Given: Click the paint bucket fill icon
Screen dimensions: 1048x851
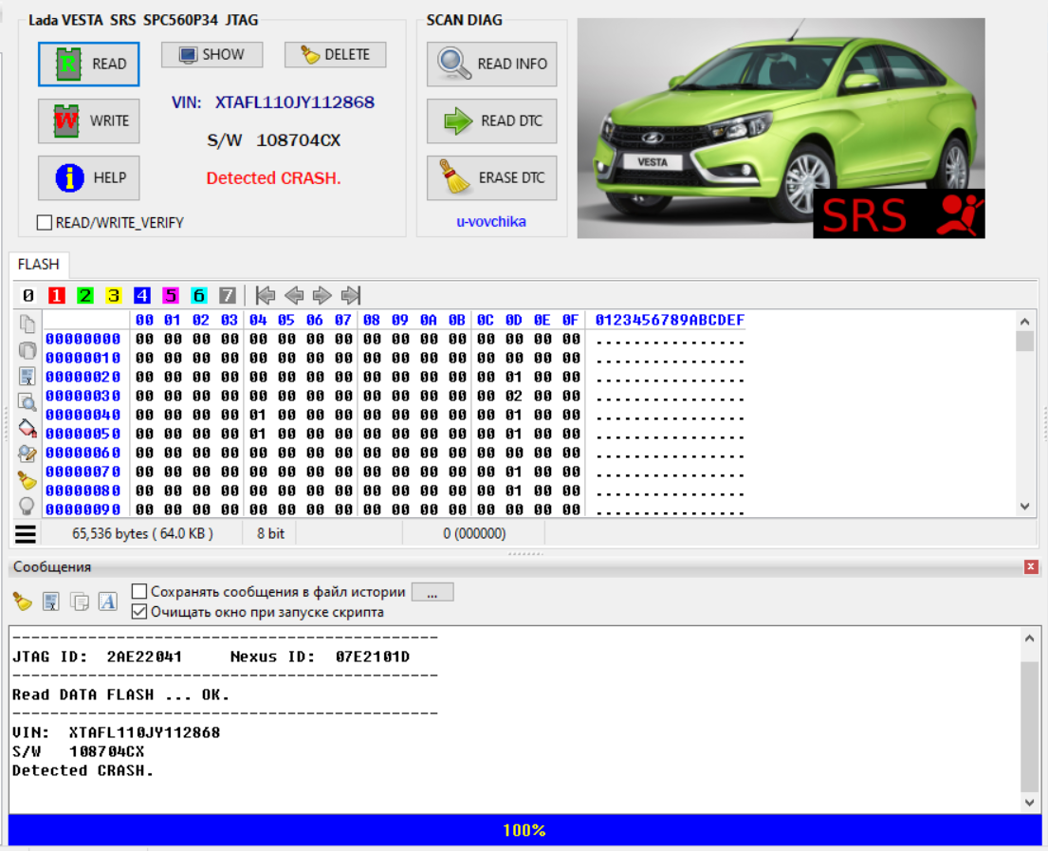Looking at the screenshot, I should tap(27, 428).
